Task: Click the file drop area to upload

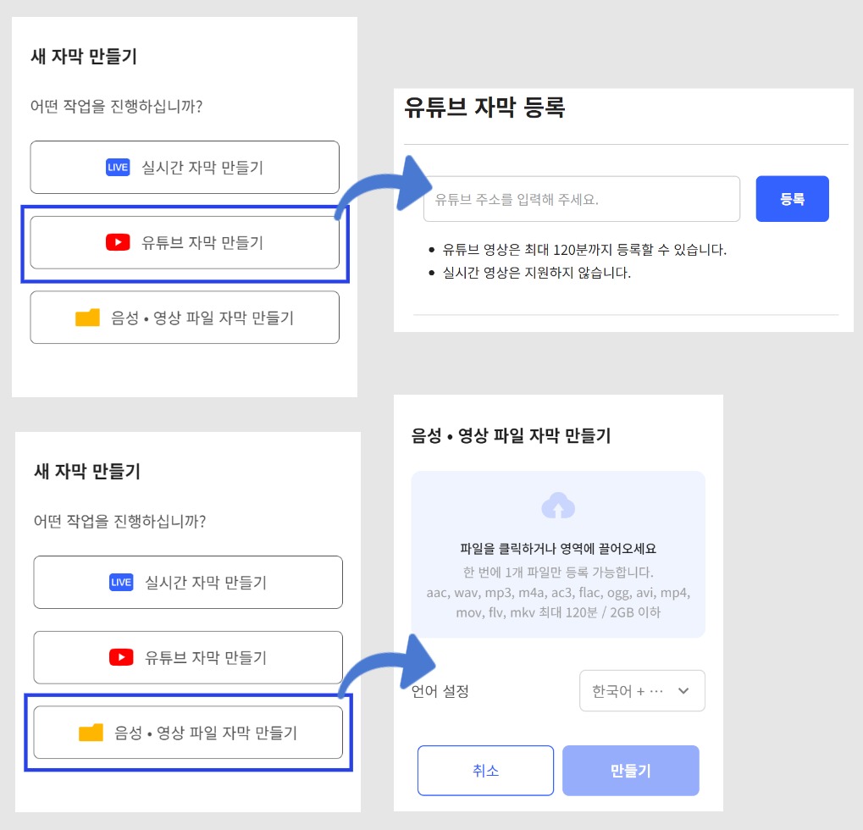Action: click(x=558, y=554)
